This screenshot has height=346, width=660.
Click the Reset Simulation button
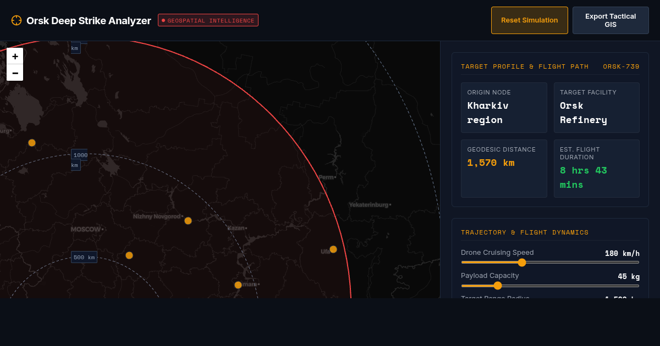pos(529,20)
